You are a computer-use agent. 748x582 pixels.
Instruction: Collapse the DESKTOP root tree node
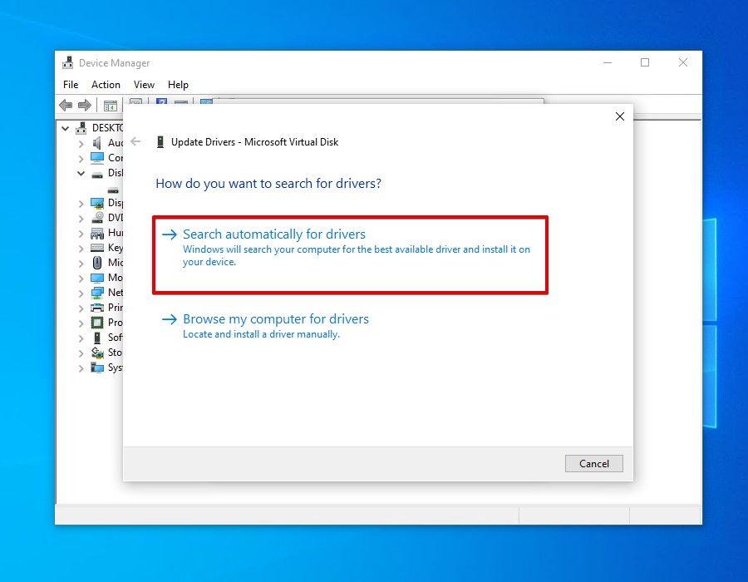[66, 128]
